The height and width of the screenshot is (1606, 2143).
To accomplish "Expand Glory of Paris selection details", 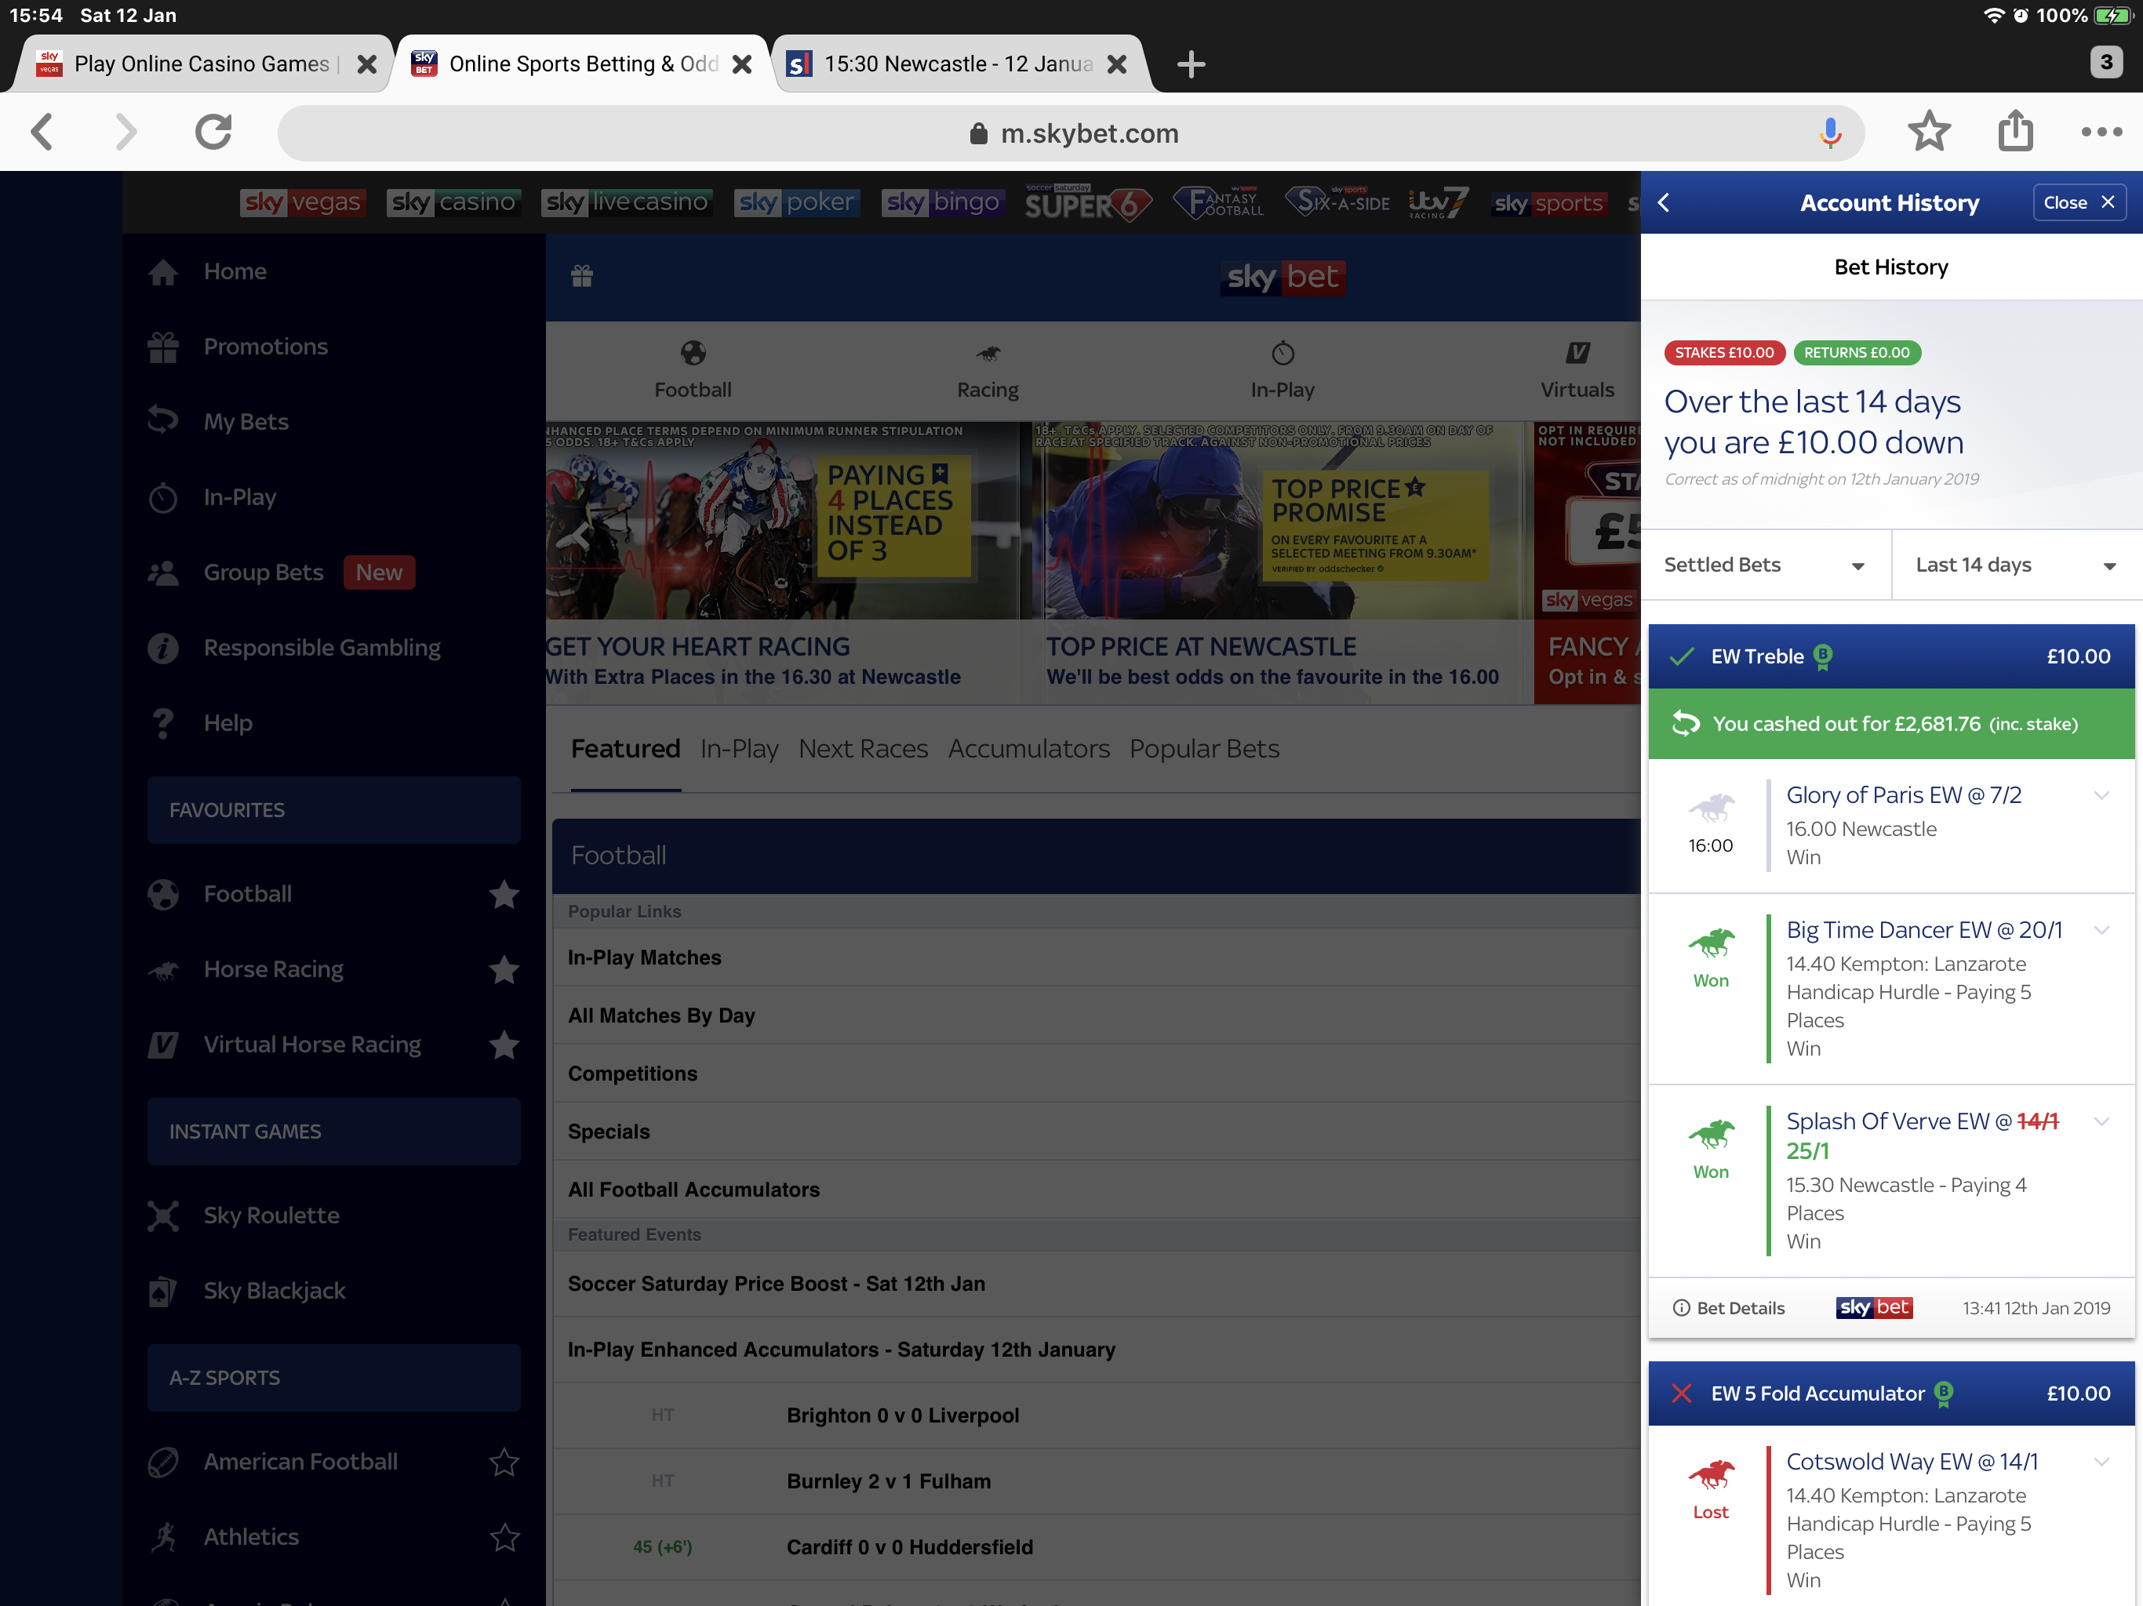I will 2101,795.
